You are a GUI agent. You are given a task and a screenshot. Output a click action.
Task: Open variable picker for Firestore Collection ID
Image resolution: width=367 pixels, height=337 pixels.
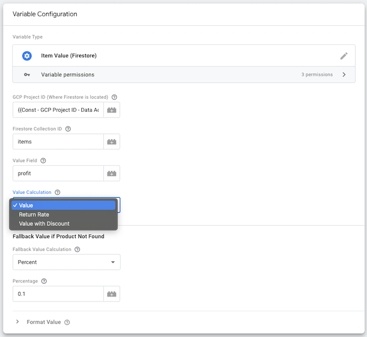[112, 142]
